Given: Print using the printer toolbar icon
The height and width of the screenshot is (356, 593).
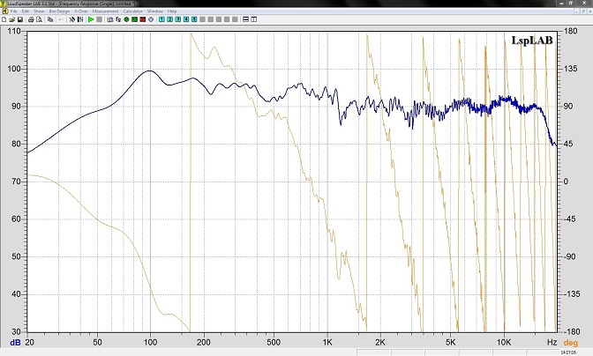Looking at the screenshot, I should click(31, 19).
